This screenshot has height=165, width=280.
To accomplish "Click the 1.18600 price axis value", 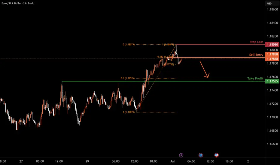I will (272, 10).
